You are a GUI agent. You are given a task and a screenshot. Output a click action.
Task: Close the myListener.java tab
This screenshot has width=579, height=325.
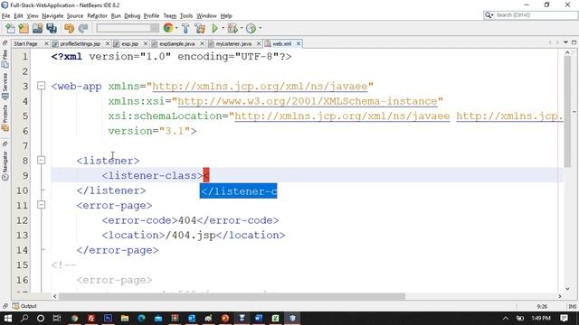click(x=259, y=44)
